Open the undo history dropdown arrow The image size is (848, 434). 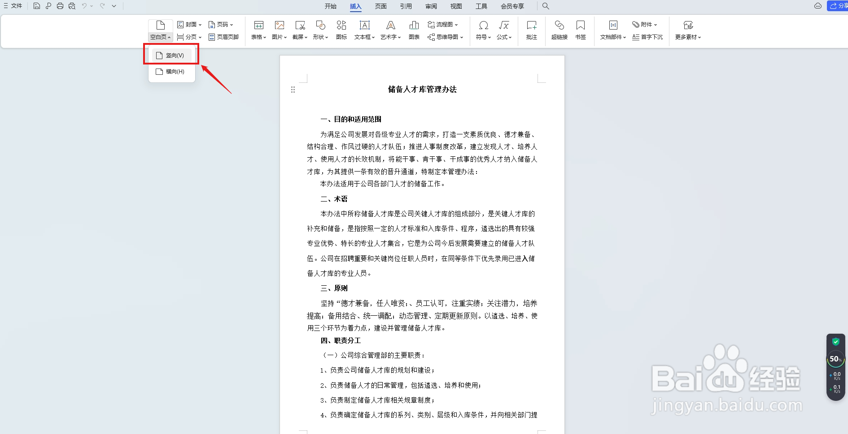click(x=92, y=6)
